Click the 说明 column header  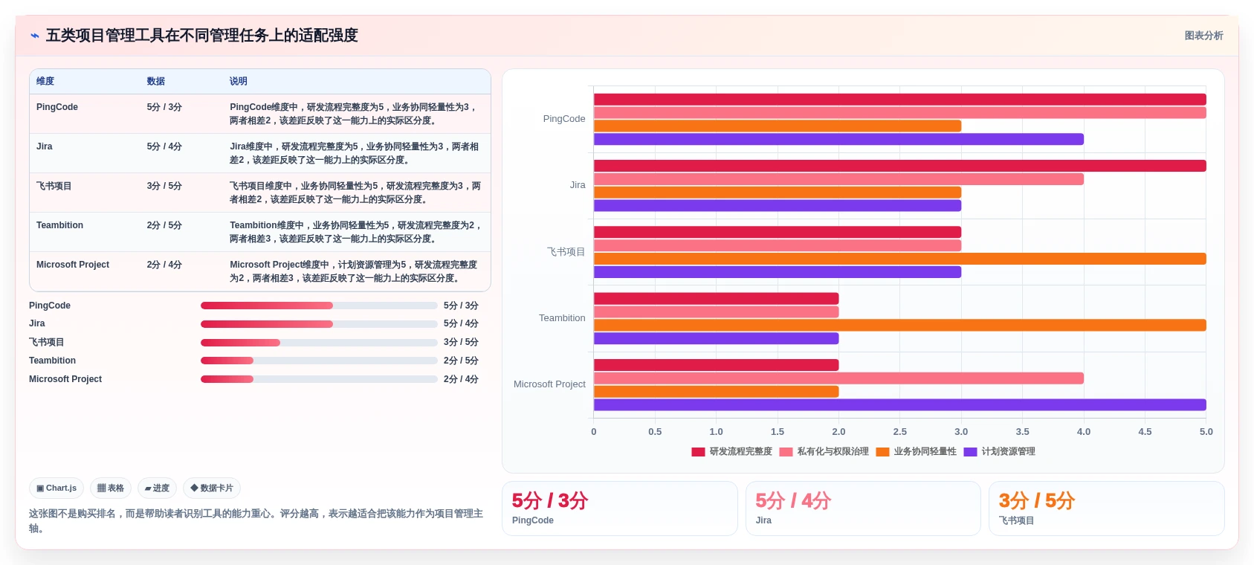(239, 82)
